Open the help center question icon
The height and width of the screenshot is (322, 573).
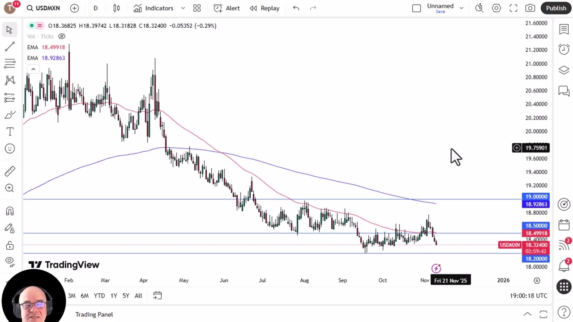(564, 312)
